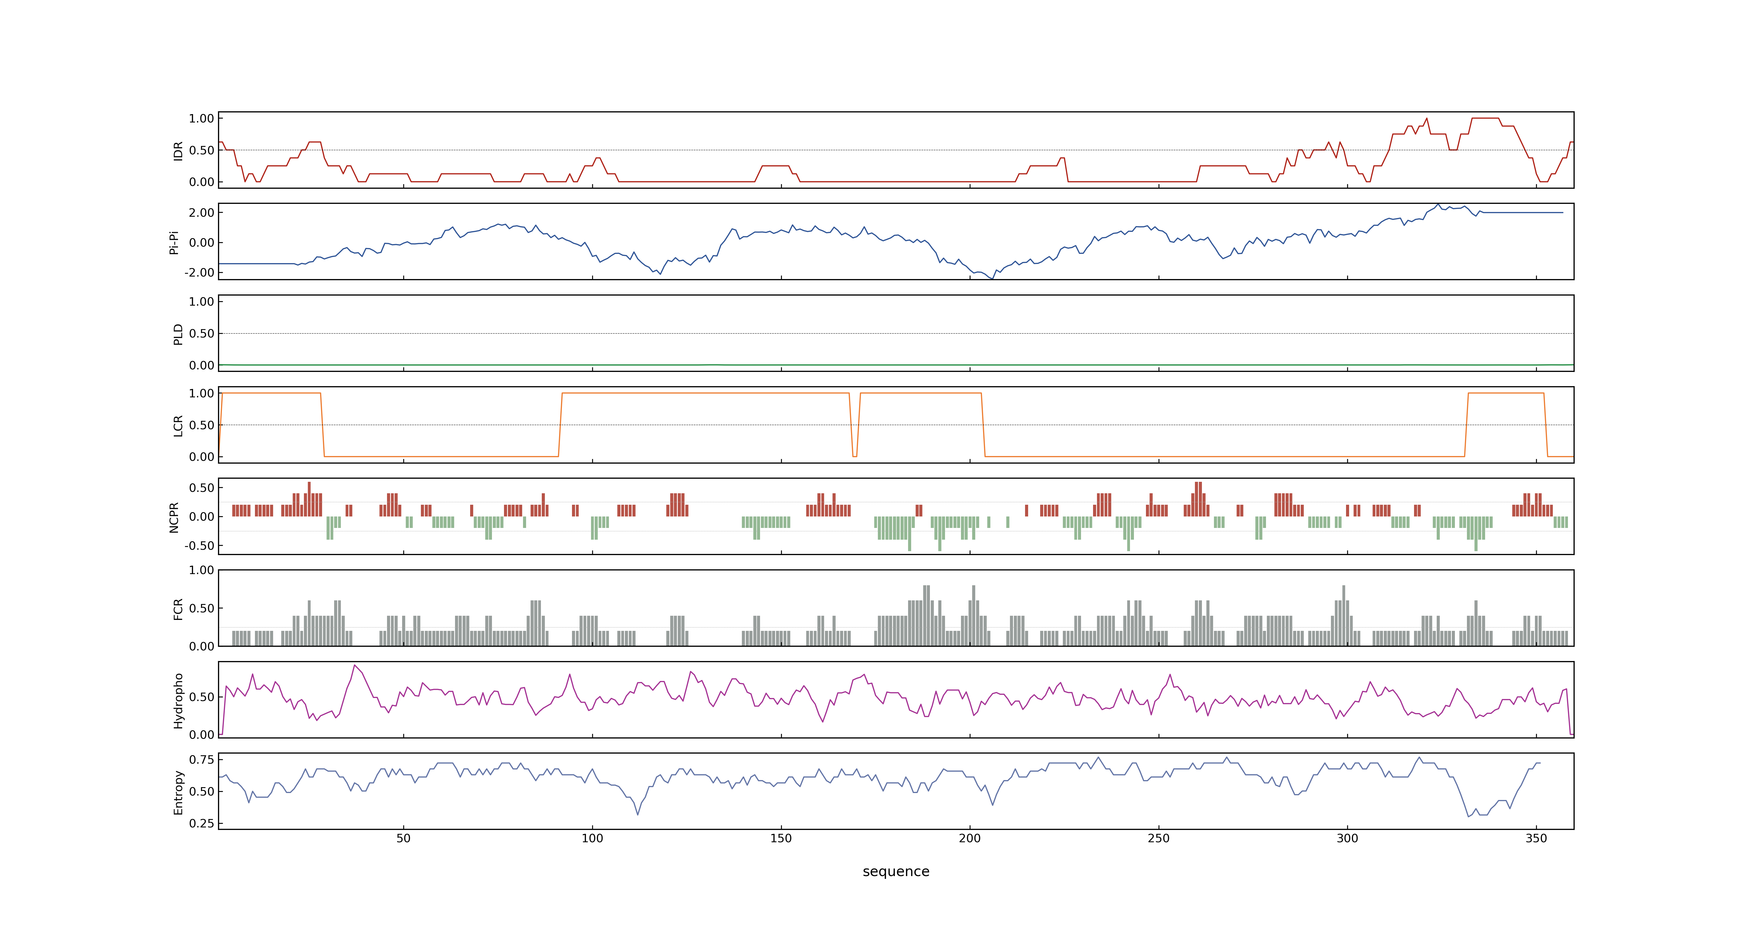Click the Pi-Pi axis label
The height and width of the screenshot is (932, 1749).
coord(174,242)
